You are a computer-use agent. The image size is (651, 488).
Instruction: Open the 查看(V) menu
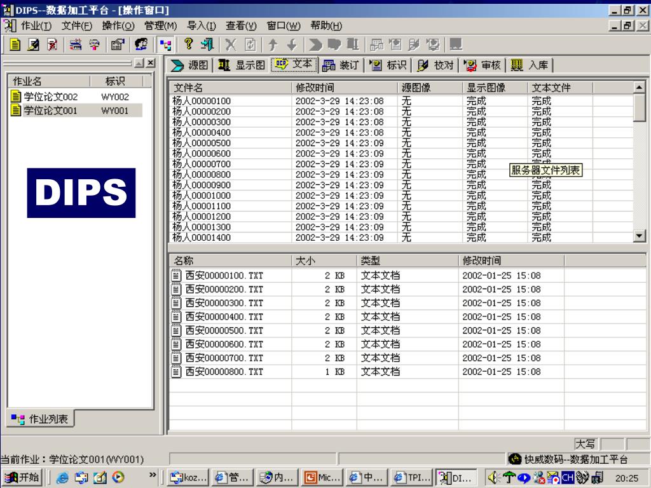[x=241, y=25]
